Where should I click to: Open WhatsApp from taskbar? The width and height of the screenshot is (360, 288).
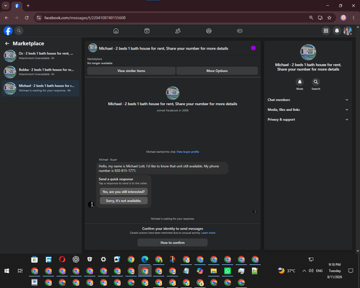pos(228,271)
